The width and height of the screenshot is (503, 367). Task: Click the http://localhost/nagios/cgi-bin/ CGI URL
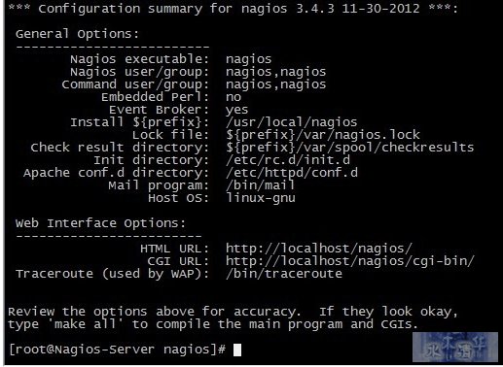click(350, 261)
